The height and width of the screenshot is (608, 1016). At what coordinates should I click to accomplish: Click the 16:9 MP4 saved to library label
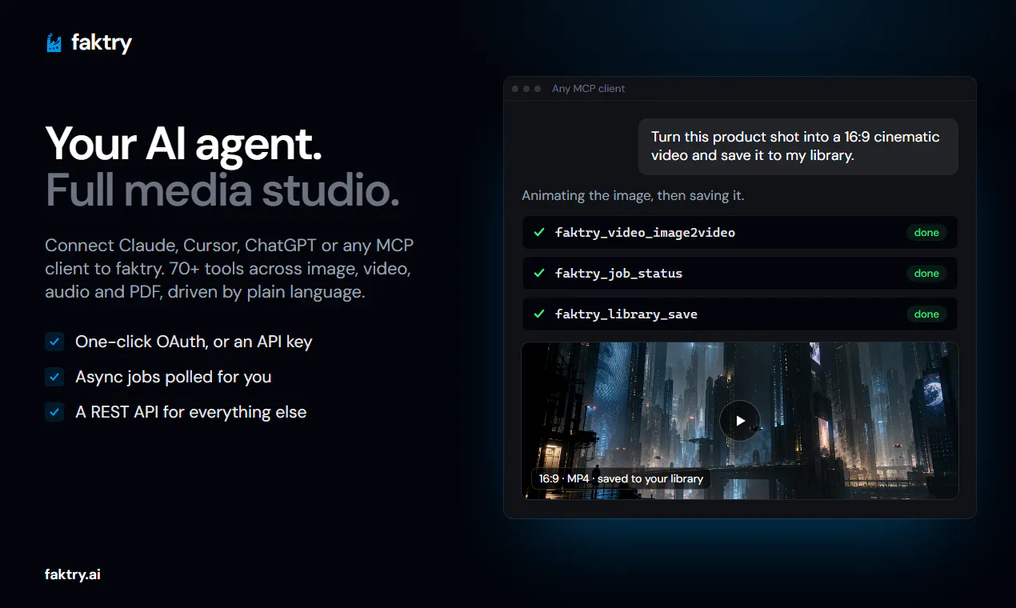pyautogui.click(x=621, y=478)
